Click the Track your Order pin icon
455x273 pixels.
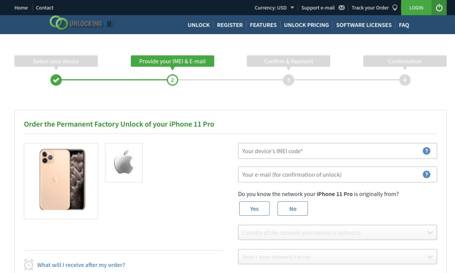click(x=395, y=7)
